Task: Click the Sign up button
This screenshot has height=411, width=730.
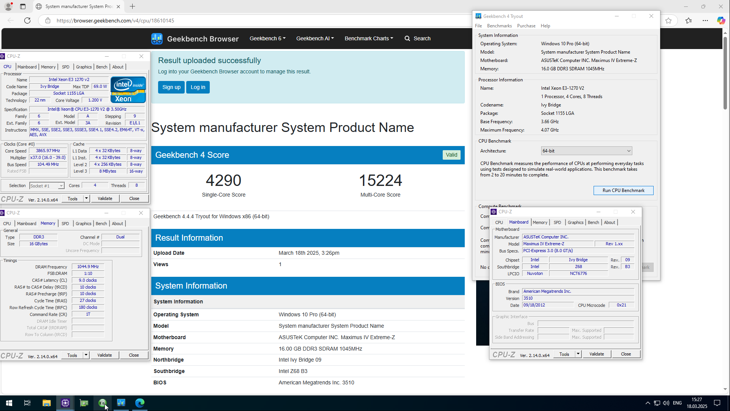Action: point(171,87)
